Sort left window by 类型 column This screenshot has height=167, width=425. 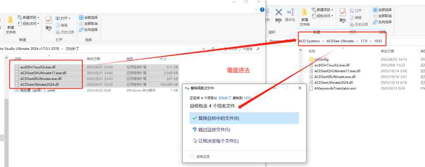[x=129, y=59]
